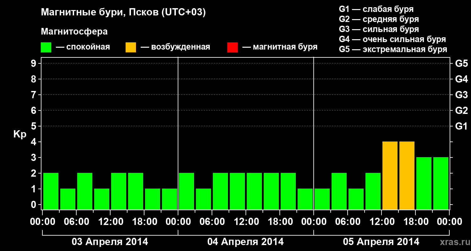Click the '— возбужденная' legend label
Image resolution: width=471 pixels, height=251 pixels.
point(175,47)
